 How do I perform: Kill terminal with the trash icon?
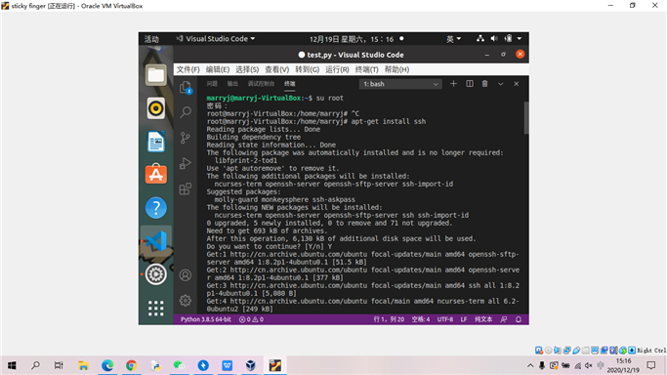coord(485,84)
